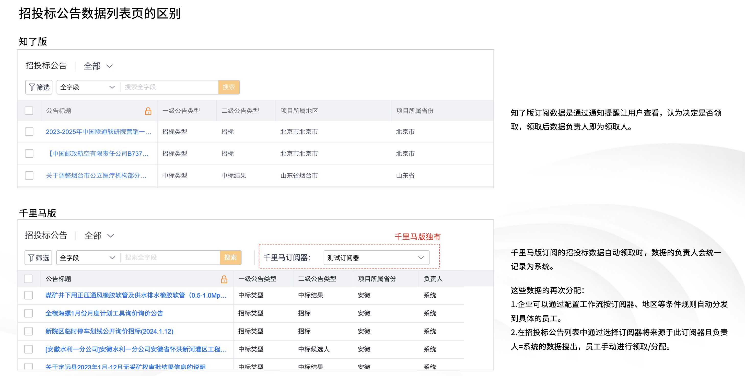The width and height of the screenshot is (745, 376).
Task: Click 系统 cell in 煤矿井下 row
Action: pyautogui.click(x=430, y=295)
